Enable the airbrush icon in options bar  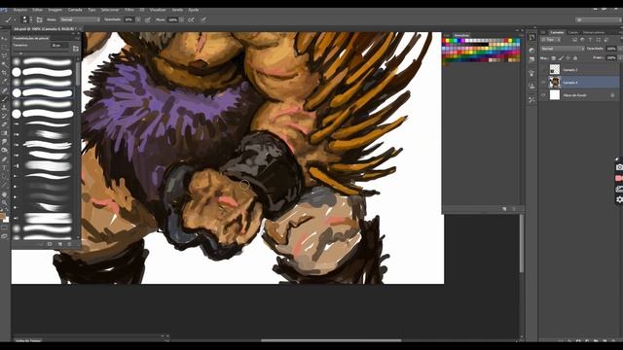[191, 19]
